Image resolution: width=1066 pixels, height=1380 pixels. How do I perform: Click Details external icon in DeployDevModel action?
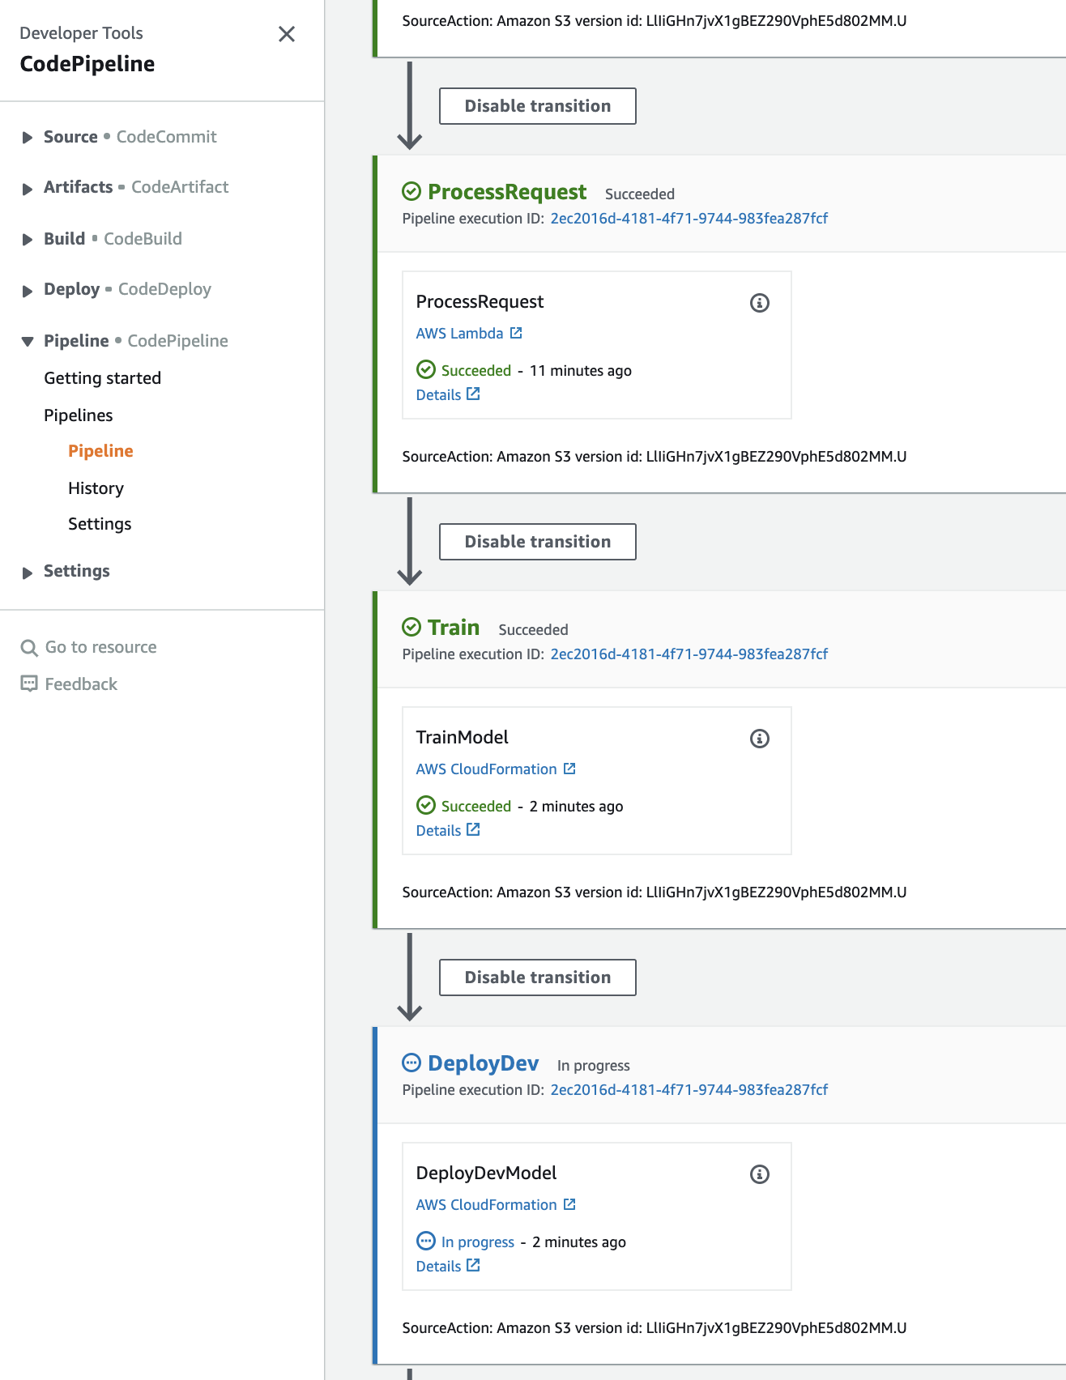click(474, 1265)
